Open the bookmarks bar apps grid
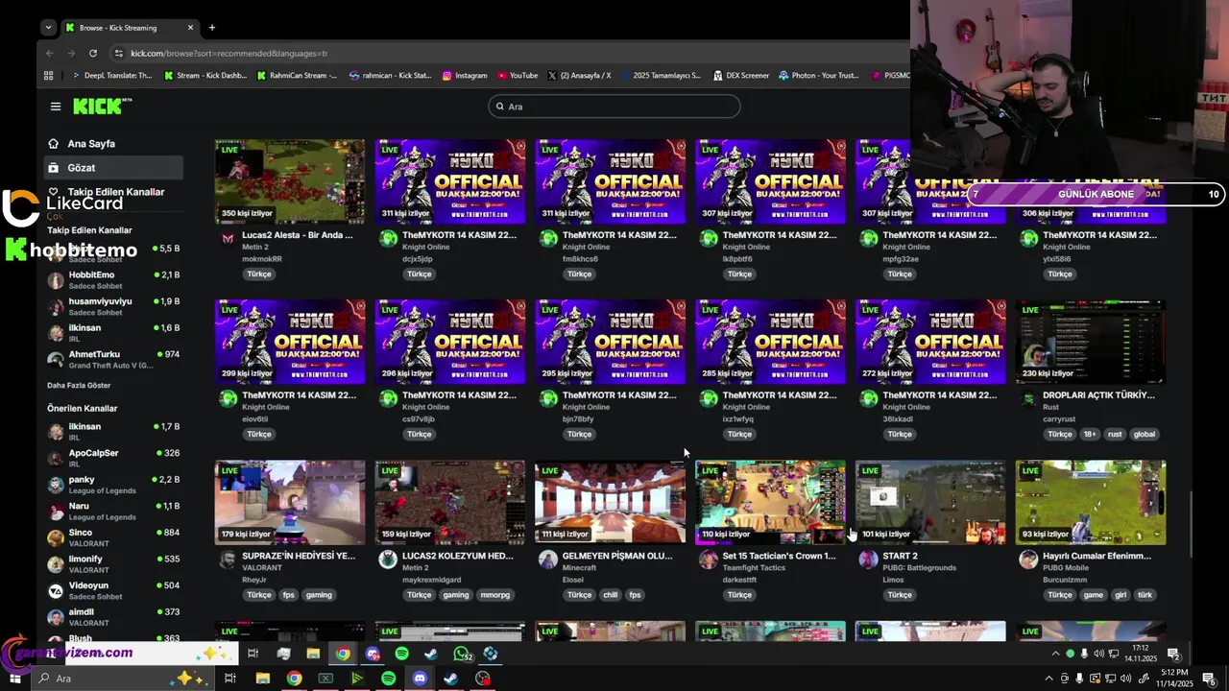 (x=49, y=75)
